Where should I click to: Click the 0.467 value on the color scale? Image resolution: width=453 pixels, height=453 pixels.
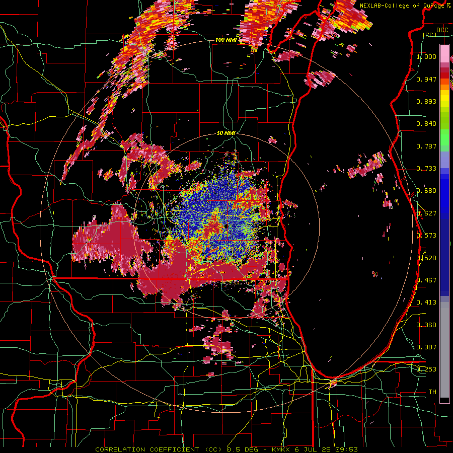[426, 280]
